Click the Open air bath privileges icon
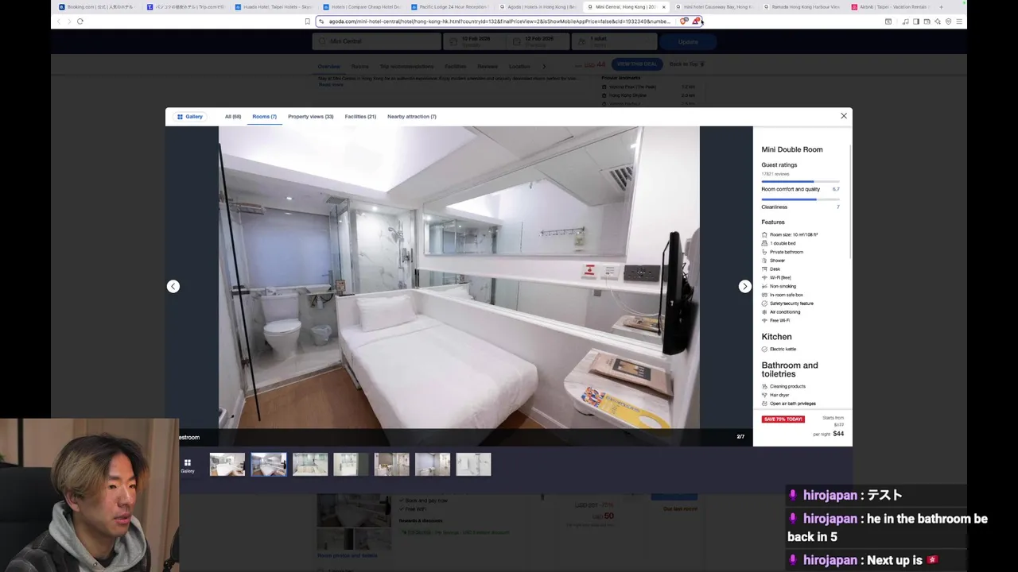 764,404
